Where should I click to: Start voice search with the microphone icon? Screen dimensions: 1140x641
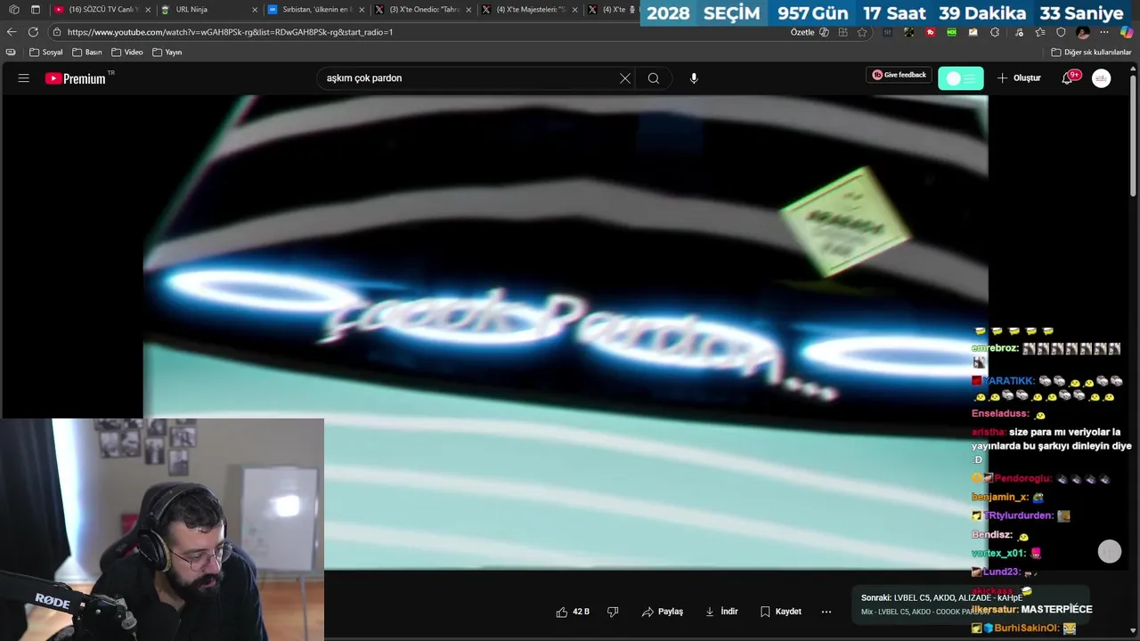694,78
